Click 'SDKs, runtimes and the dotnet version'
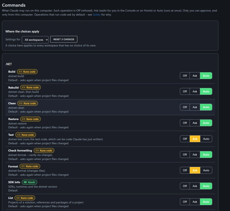 (32, 187)
